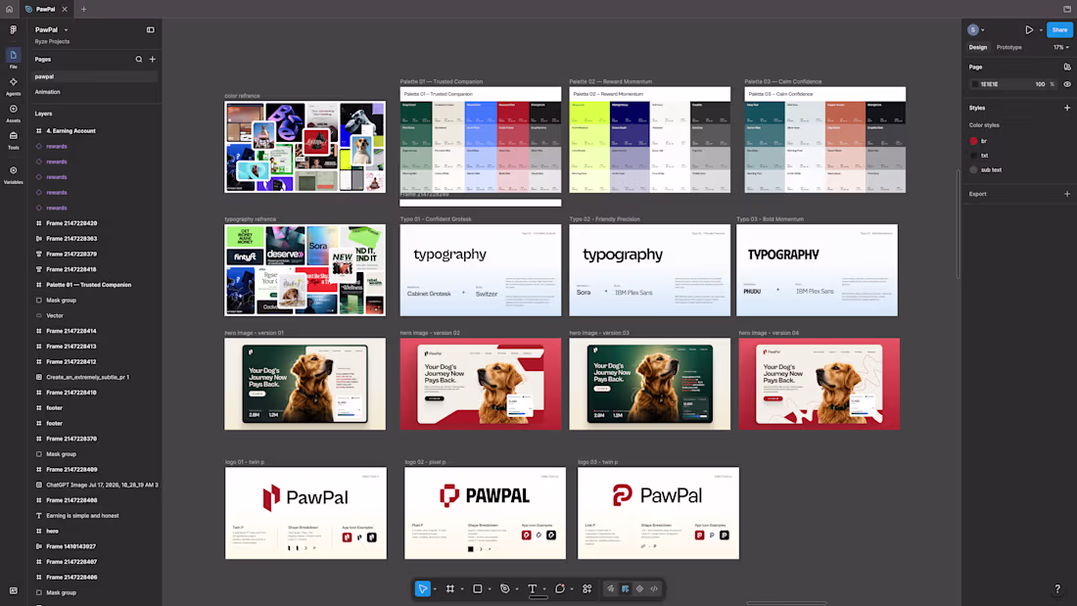Switch to the Design tab
The height and width of the screenshot is (606, 1077).
pos(977,47)
